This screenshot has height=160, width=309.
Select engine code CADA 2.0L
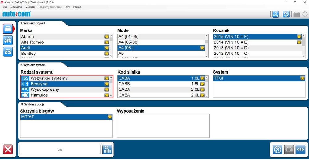click(161, 89)
